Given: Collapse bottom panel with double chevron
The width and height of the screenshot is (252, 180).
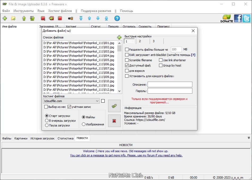Looking at the screenshot, I should pyautogui.click(x=249, y=138).
